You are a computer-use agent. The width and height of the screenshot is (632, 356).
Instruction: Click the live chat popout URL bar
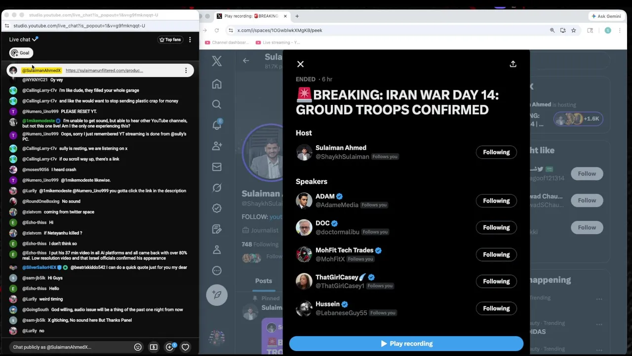click(x=79, y=26)
